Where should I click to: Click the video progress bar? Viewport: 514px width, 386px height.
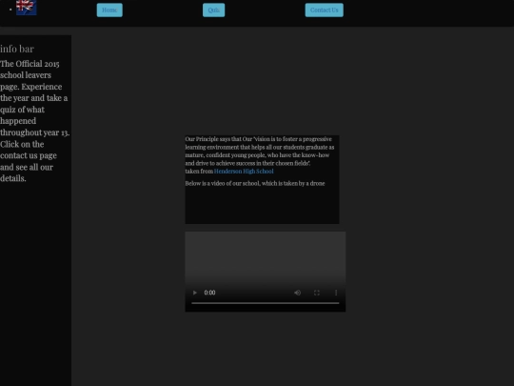pos(266,303)
